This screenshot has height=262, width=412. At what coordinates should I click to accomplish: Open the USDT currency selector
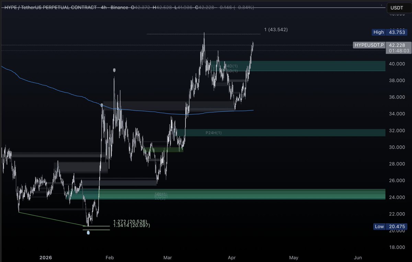tap(399, 8)
